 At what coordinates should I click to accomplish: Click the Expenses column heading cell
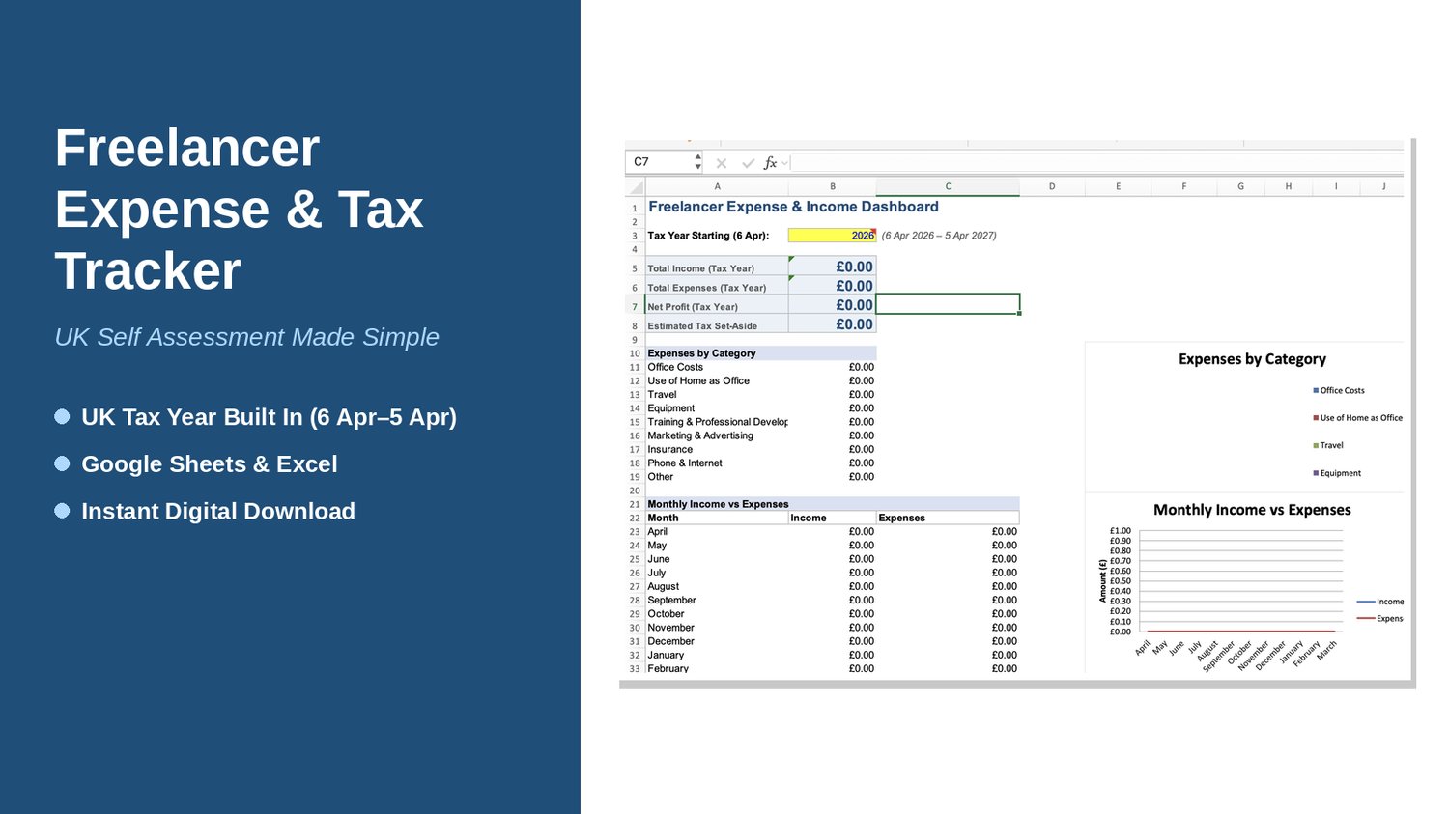(948, 518)
